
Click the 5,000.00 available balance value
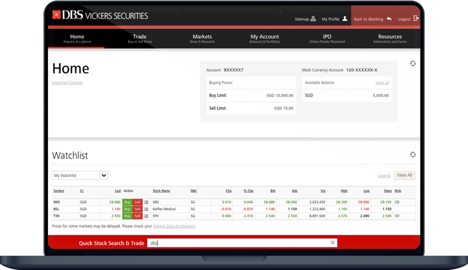point(381,96)
